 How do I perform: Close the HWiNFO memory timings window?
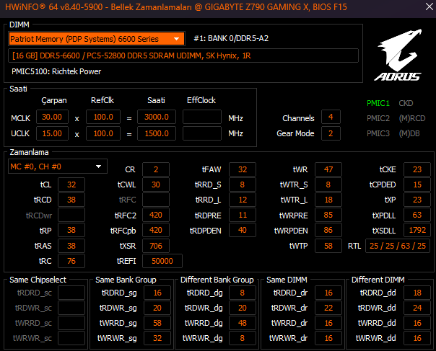(x=430, y=6)
